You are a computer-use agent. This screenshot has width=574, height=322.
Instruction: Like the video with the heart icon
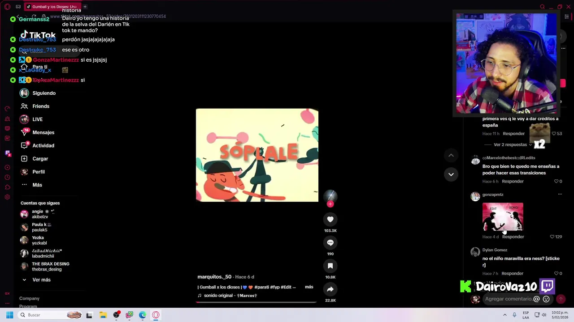point(330,219)
